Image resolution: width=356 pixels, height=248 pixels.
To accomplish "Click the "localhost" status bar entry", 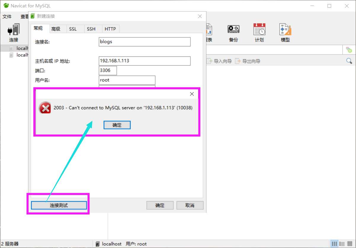I will [x=108, y=244].
